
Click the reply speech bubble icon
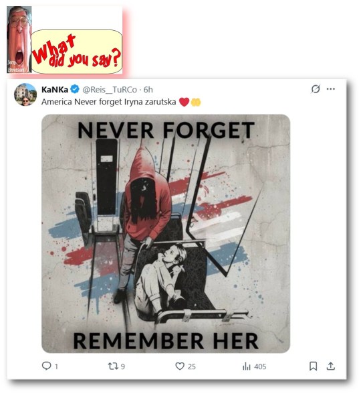[x=46, y=366]
